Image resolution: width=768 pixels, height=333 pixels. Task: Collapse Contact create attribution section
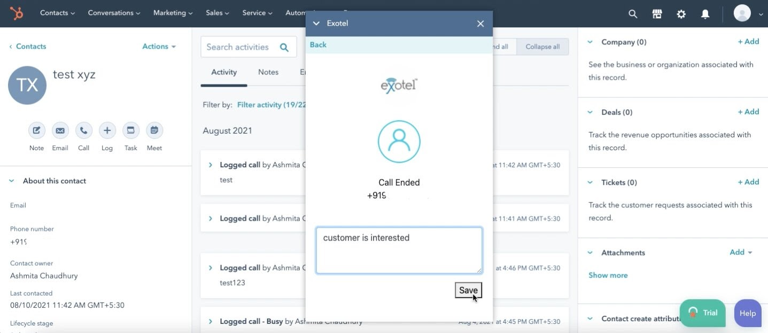(x=590, y=319)
